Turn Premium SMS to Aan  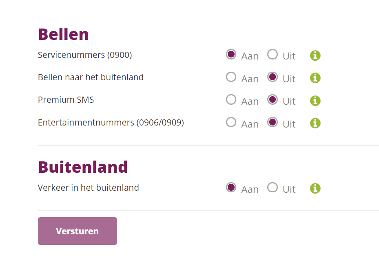[231, 99]
